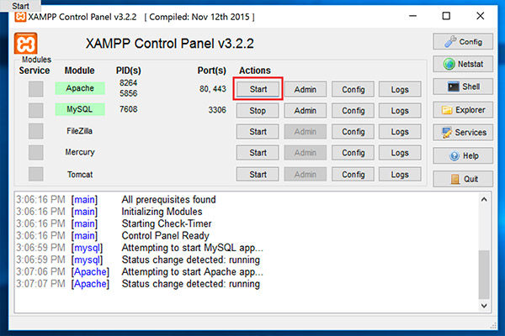Click log line 'All prerequisites found'
505x336 pixels.
coord(168,200)
